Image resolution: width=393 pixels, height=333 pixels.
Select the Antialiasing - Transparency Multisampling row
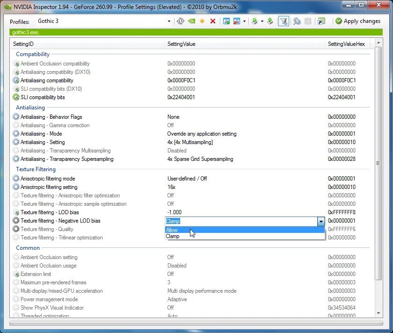(x=192, y=151)
